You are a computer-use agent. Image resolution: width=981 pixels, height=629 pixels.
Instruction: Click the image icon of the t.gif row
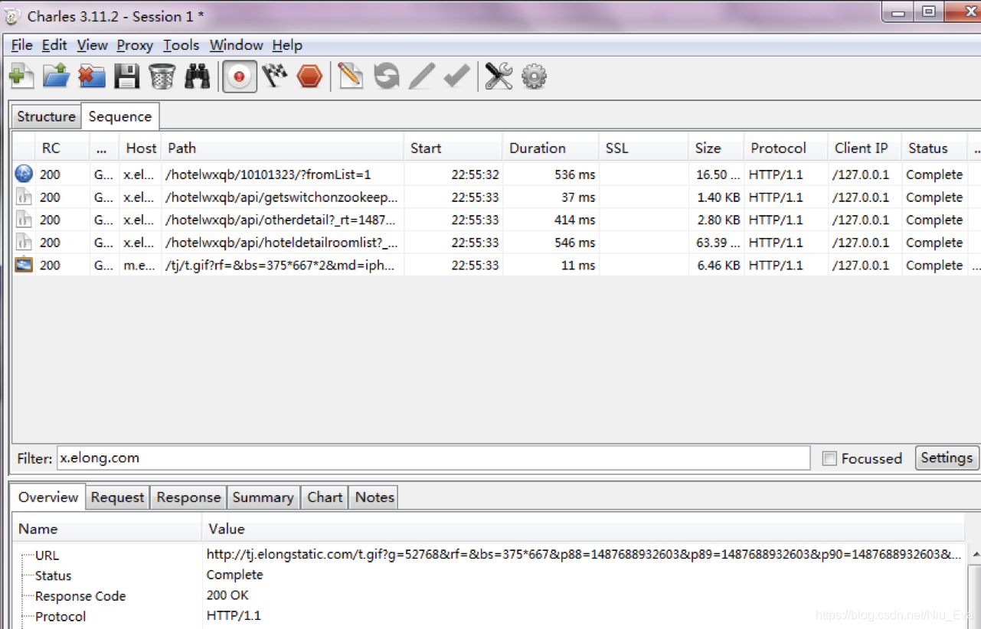tap(24, 265)
